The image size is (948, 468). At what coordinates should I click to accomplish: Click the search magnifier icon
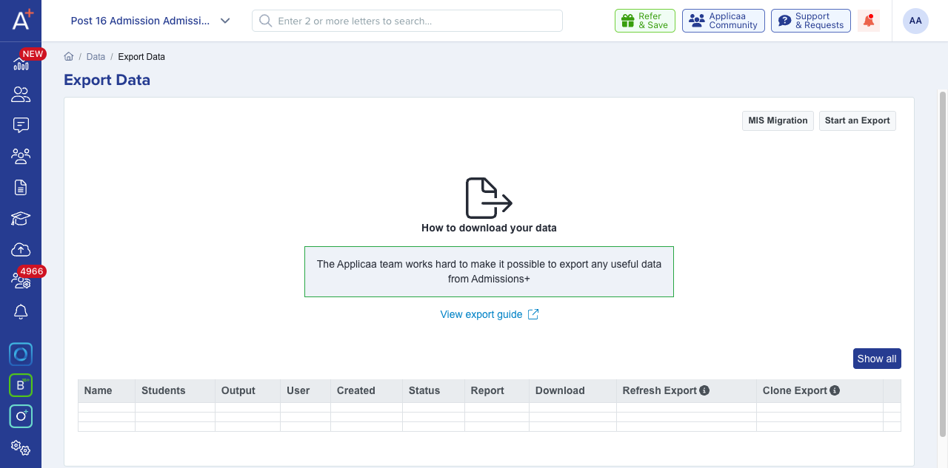(x=265, y=21)
